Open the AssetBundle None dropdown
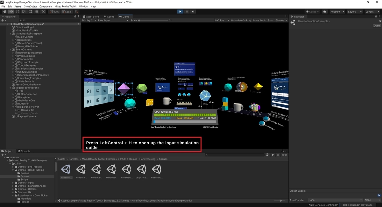This screenshot has height=207, width=382. 335,200
